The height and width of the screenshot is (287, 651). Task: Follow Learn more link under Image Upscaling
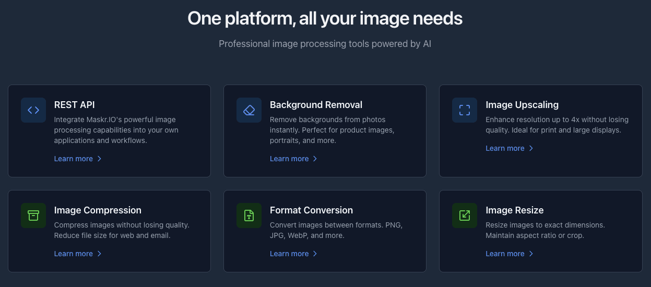pos(510,148)
